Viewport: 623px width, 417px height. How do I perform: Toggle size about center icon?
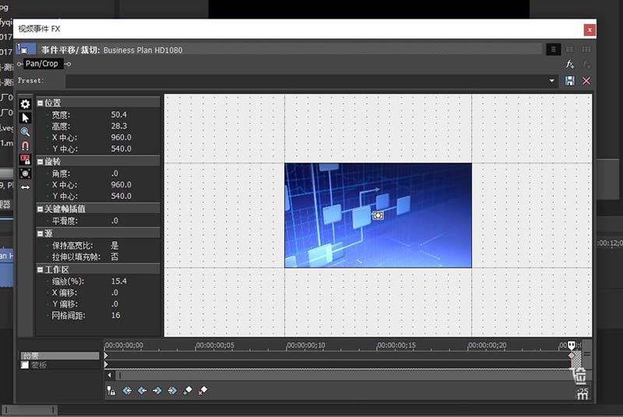tap(25, 173)
